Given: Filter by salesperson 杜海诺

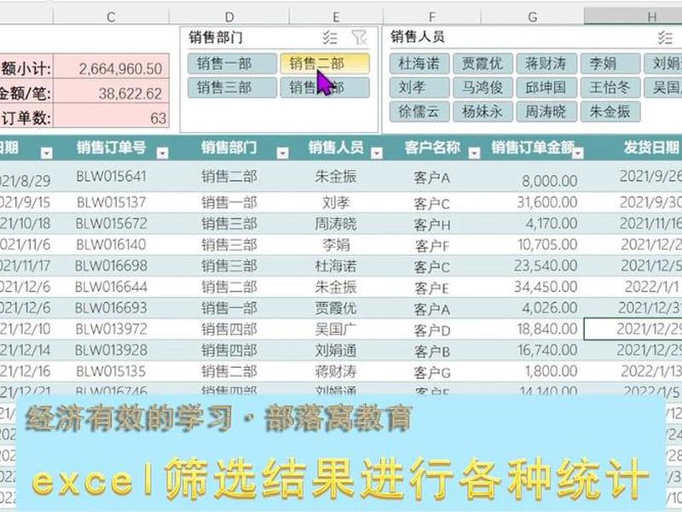Looking at the screenshot, I should pos(419,63).
